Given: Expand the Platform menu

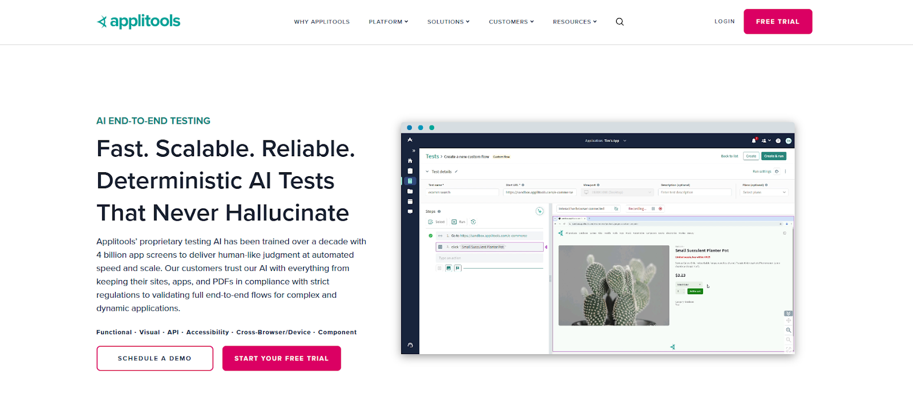Looking at the screenshot, I should coord(389,22).
